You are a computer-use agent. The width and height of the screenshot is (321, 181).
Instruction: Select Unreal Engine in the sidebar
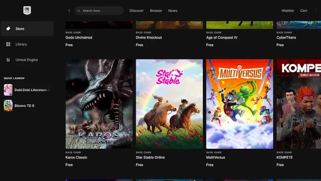[27, 60]
